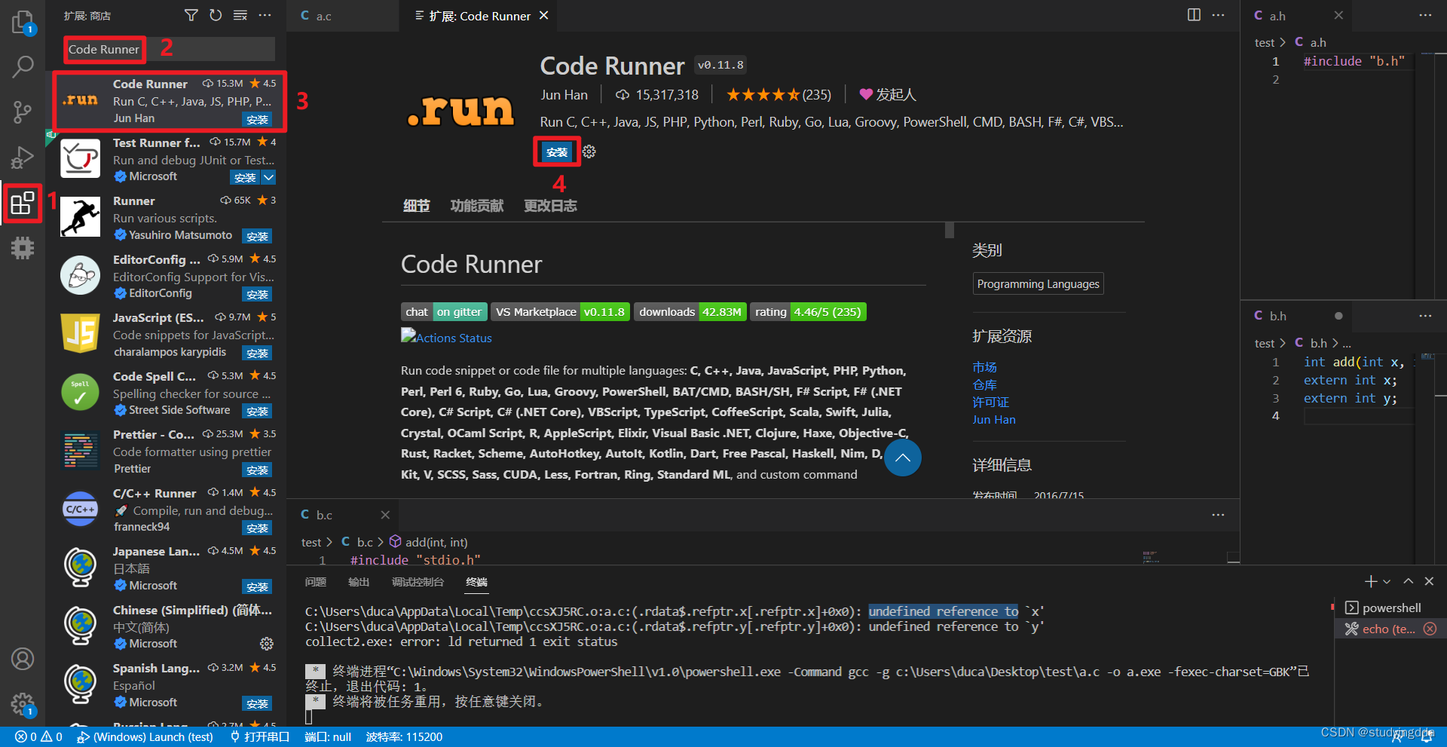Switch to the Problems panel tab
Viewport: 1447px width, 747px height.
point(316,582)
